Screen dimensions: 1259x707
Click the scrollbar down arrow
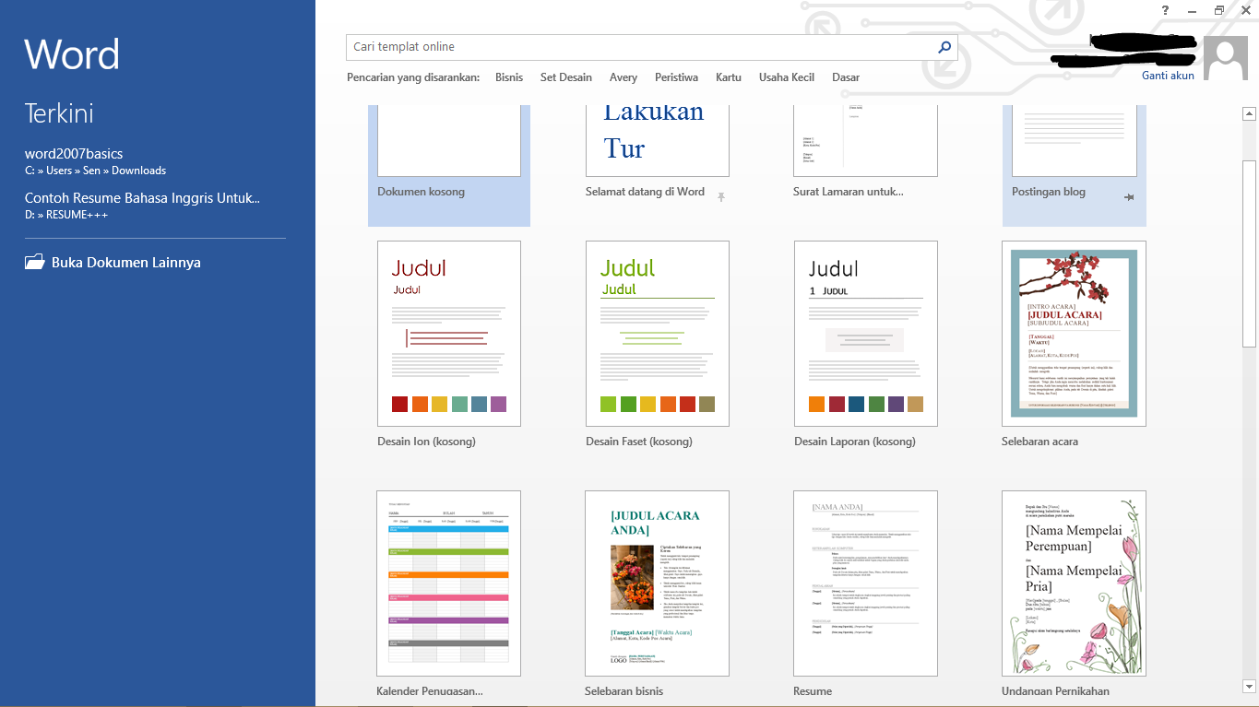point(1249,686)
